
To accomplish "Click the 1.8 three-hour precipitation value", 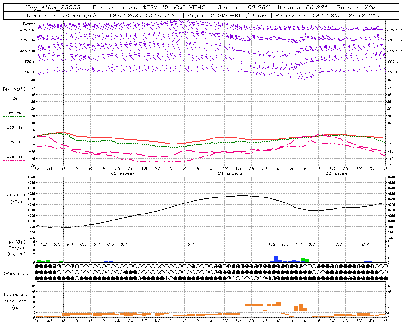I will pos(271,244).
